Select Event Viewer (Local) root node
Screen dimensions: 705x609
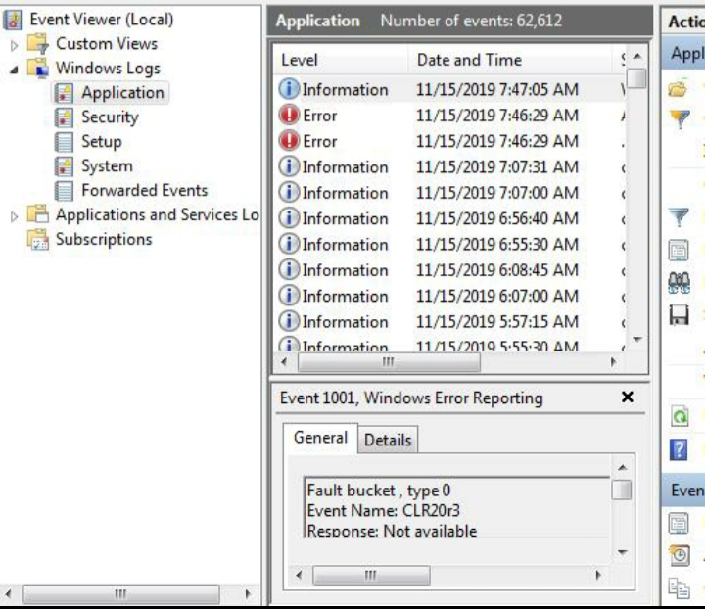point(101,20)
